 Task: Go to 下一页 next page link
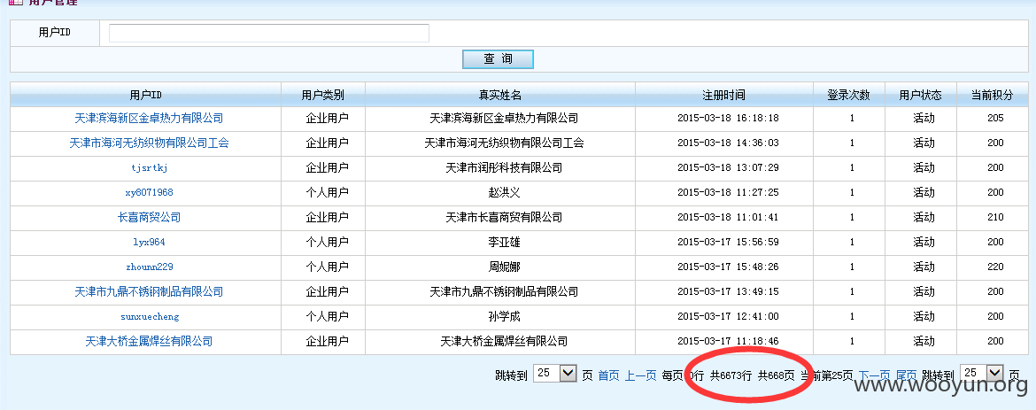874,375
